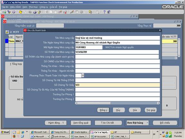Click the Xem tổng quát button

(x=81, y=123)
